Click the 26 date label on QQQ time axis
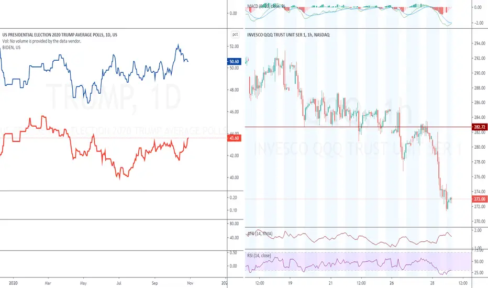This screenshot has width=488, height=288. (x=392, y=283)
